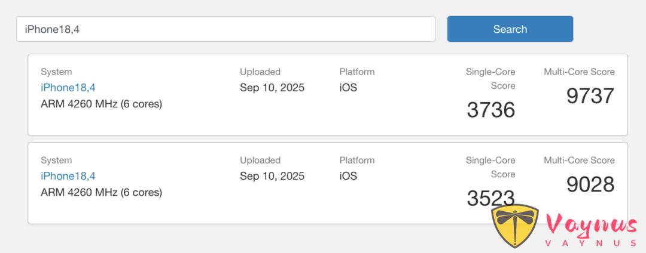Screen dimensions: 646x253
Task: Click iOS platform text in the 9737 result
Action: pyautogui.click(x=348, y=88)
